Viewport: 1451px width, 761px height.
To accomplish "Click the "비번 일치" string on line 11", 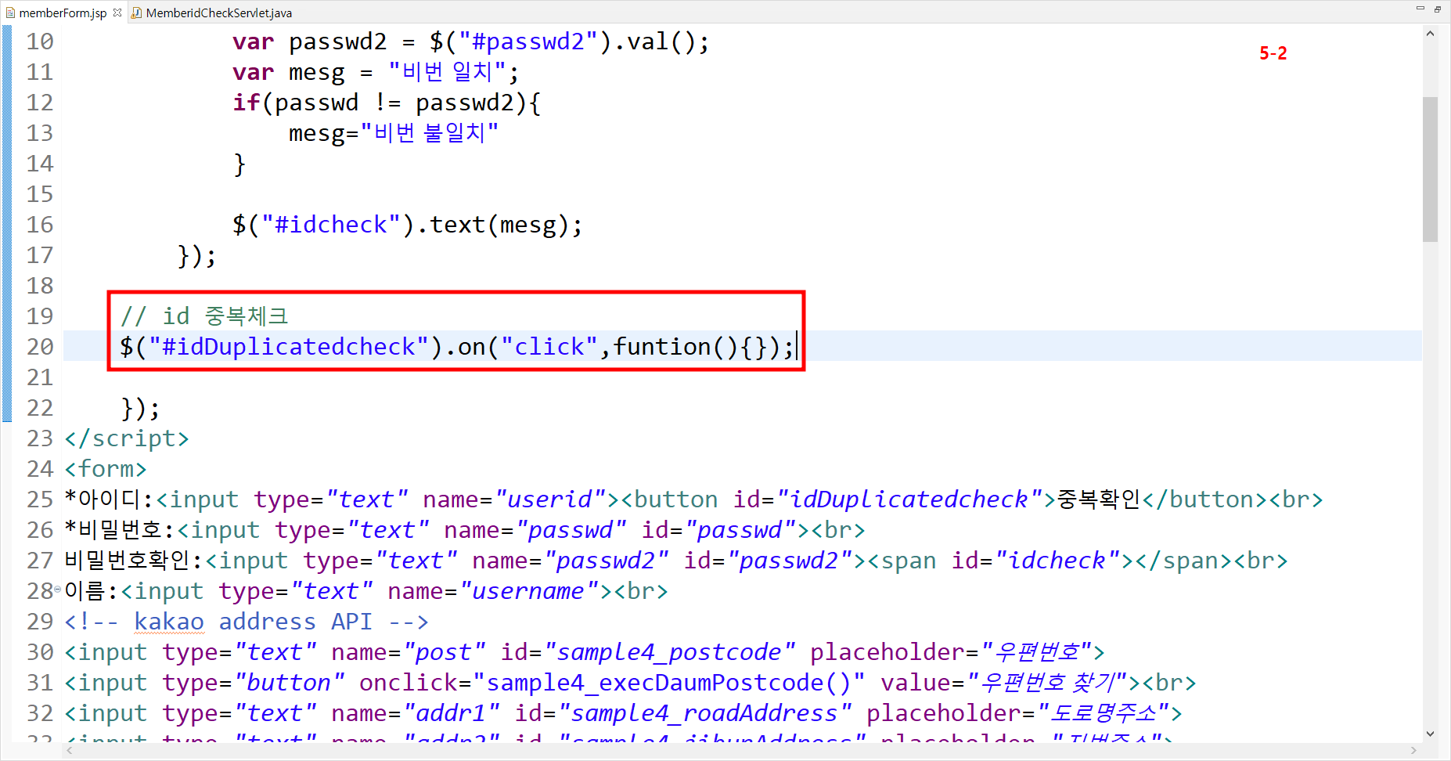I will (x=447, y=72).
